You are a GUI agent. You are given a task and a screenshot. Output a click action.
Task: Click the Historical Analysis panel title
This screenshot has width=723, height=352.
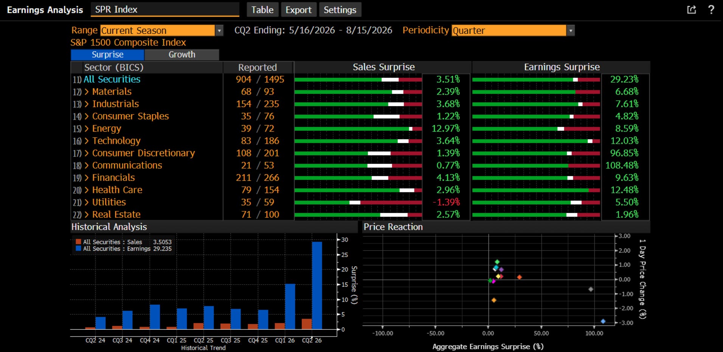109,227
